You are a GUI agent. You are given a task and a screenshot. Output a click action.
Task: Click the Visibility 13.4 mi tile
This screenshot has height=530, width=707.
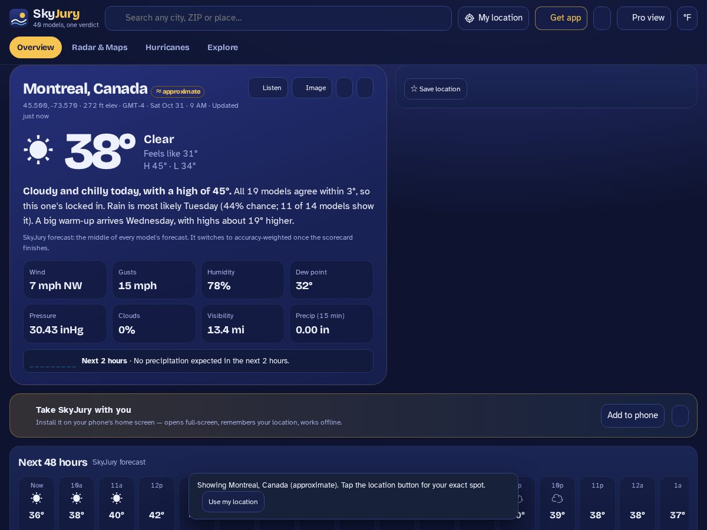[x=243, y=323]
